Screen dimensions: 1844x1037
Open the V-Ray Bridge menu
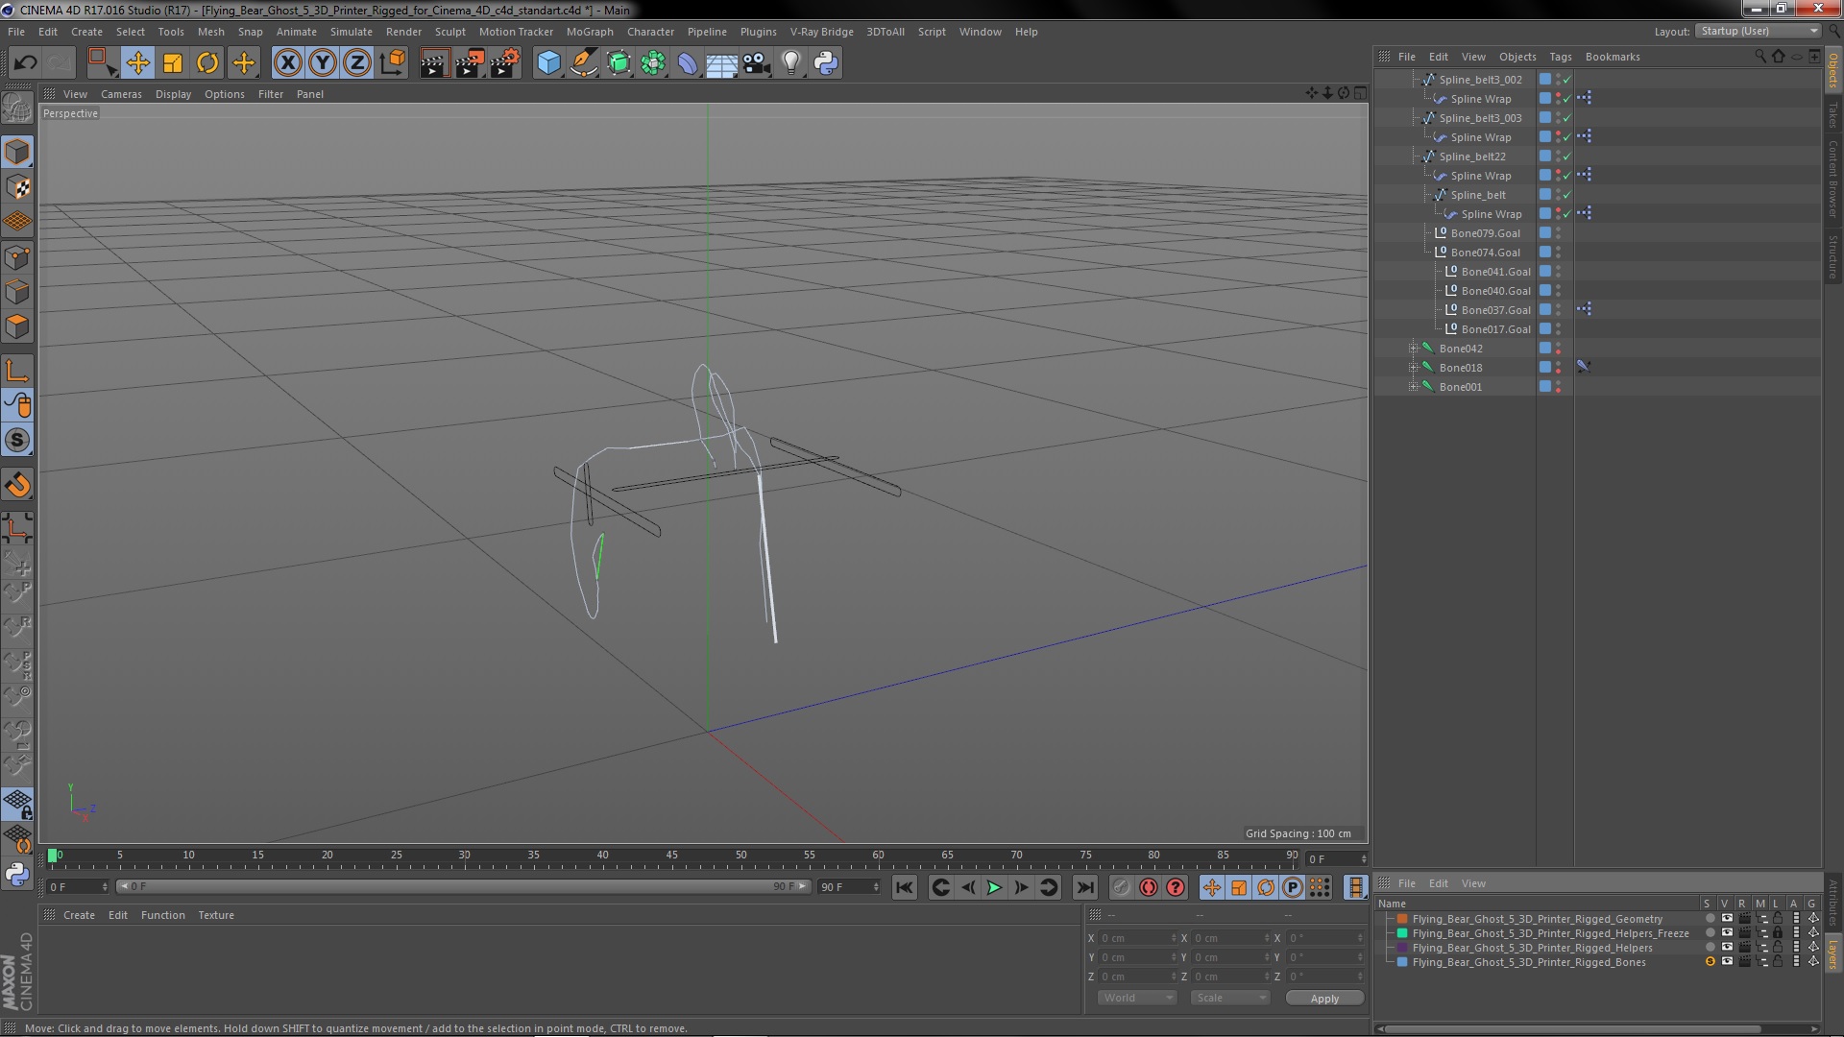(821, 32)
